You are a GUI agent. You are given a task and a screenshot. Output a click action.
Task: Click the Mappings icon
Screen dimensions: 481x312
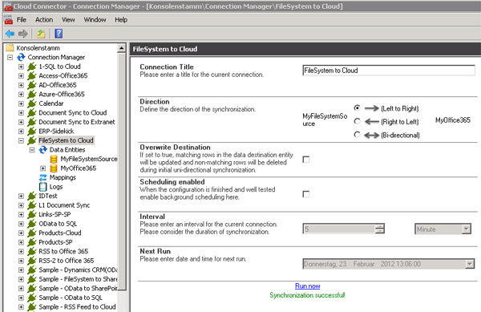tap(43, 177)
